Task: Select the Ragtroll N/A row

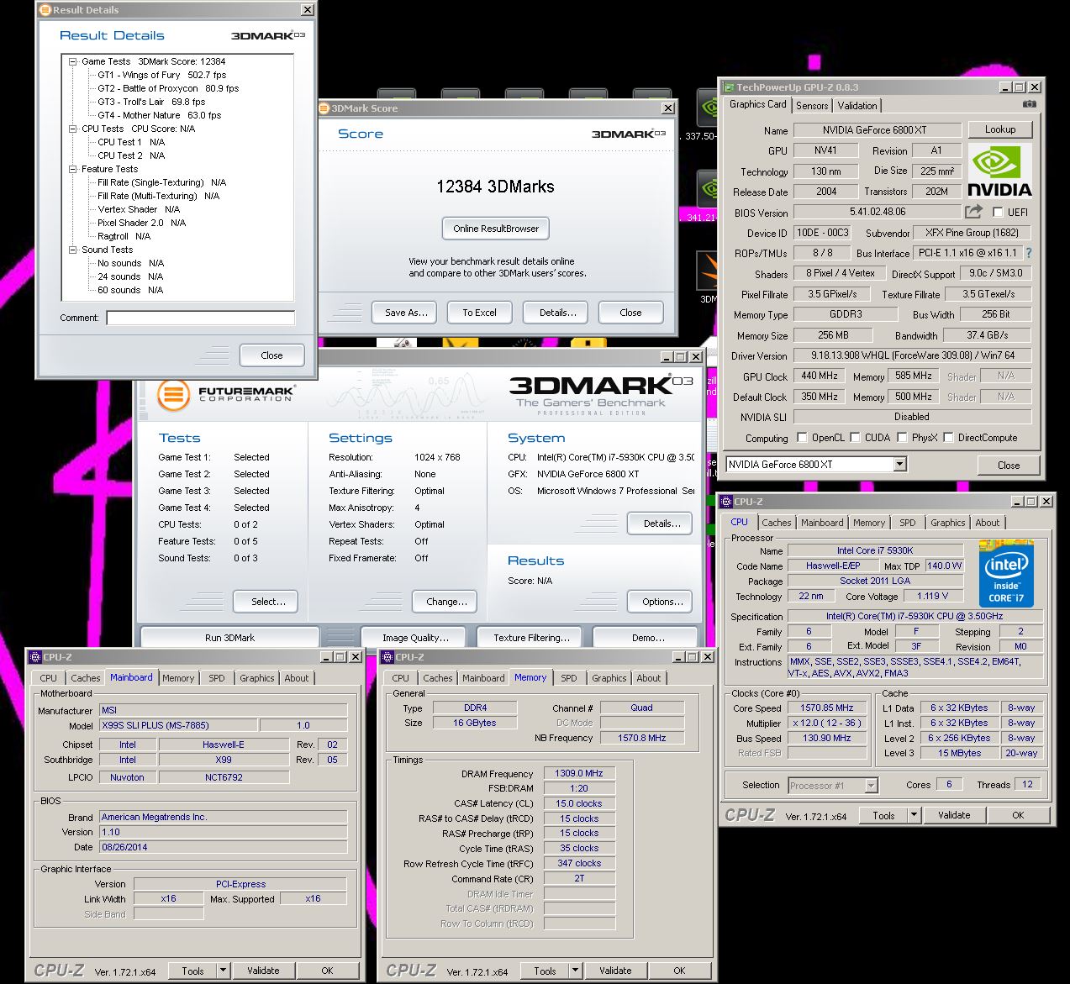Action: [124, 236]
